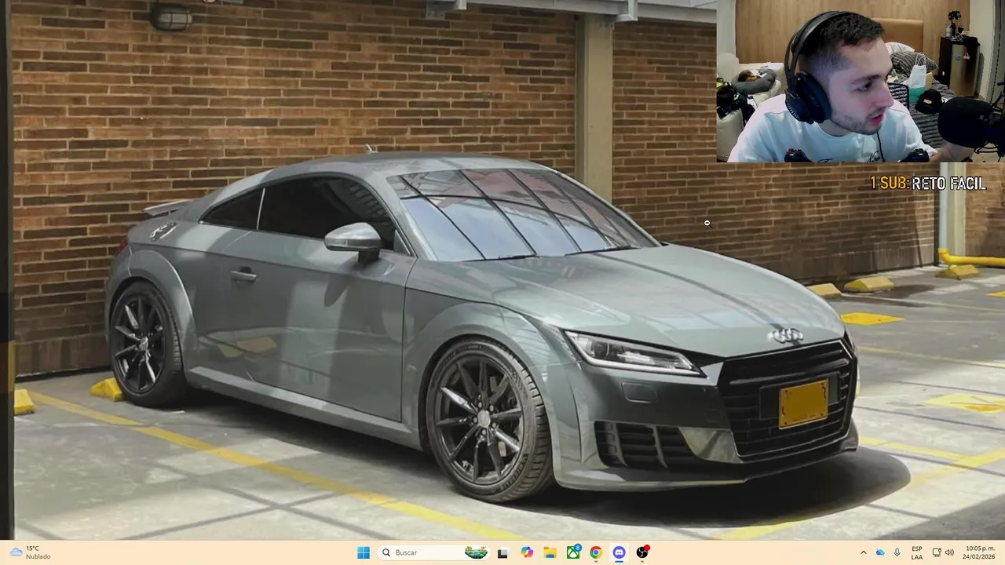
Task: Launch Copilot from the taskbar
Action: click(527, 552)
